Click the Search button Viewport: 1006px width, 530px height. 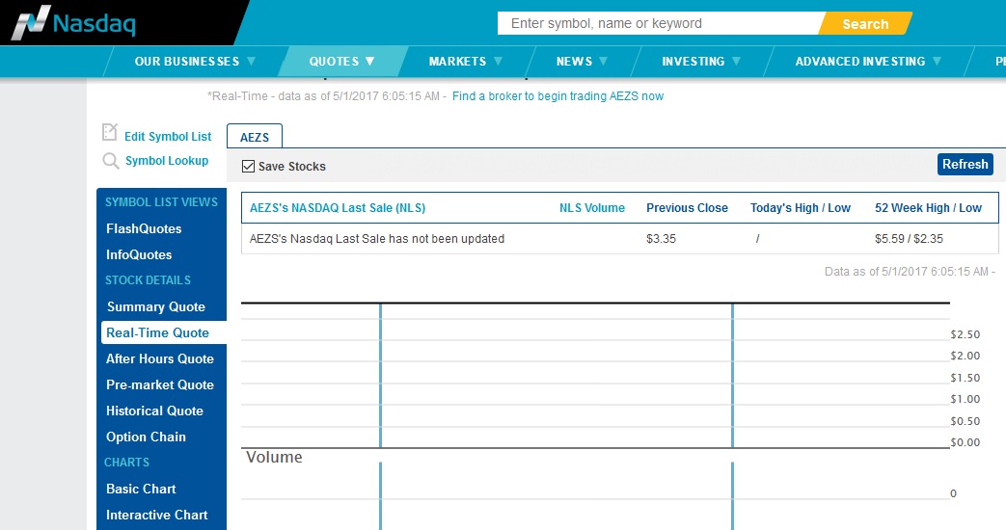865,24
